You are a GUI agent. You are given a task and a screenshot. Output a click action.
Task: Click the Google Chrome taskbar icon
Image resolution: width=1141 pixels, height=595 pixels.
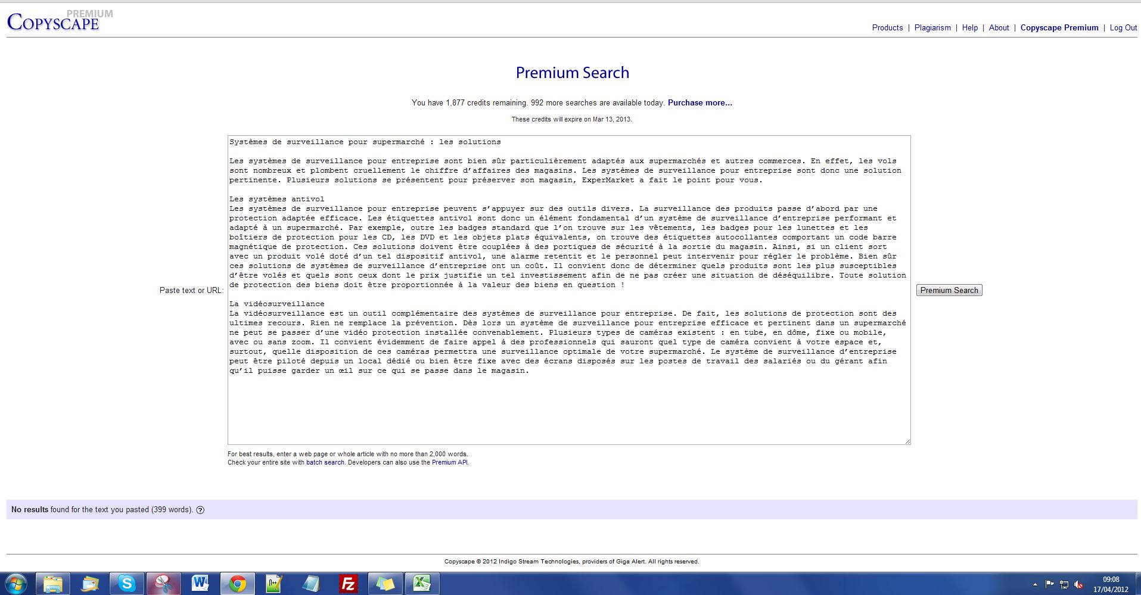237,584
